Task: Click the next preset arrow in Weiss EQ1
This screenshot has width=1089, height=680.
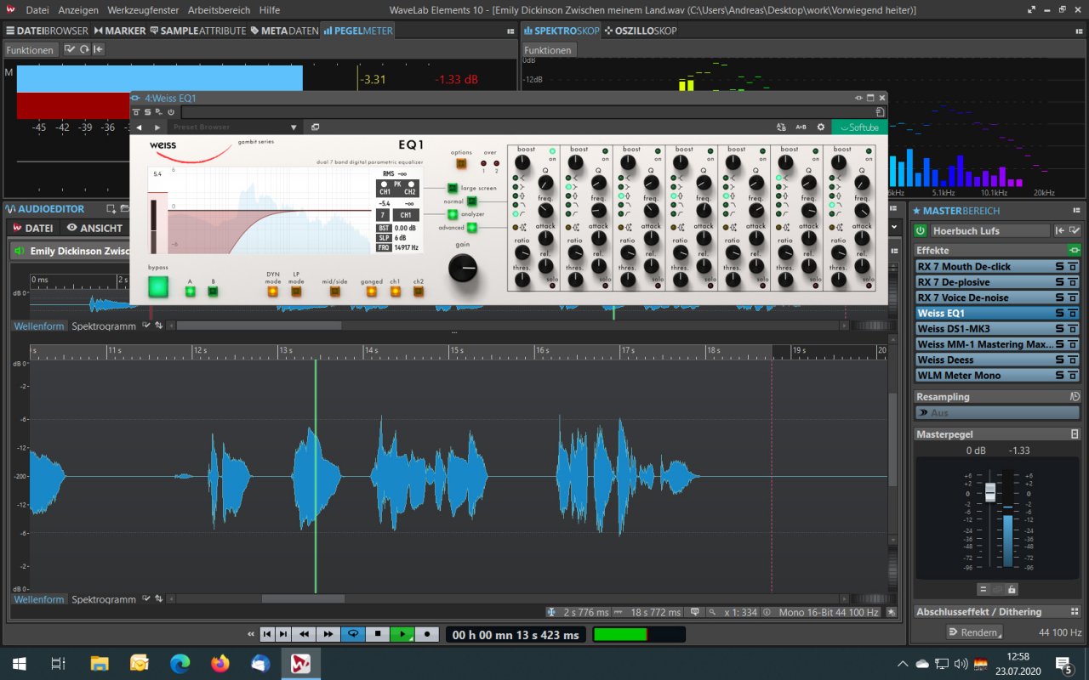Action: (x=157, y=127)
